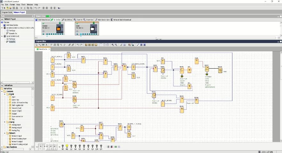Collapse the Network Project panel chevron
The height and width of the screenshot is (153, 282).
(2, 19)
